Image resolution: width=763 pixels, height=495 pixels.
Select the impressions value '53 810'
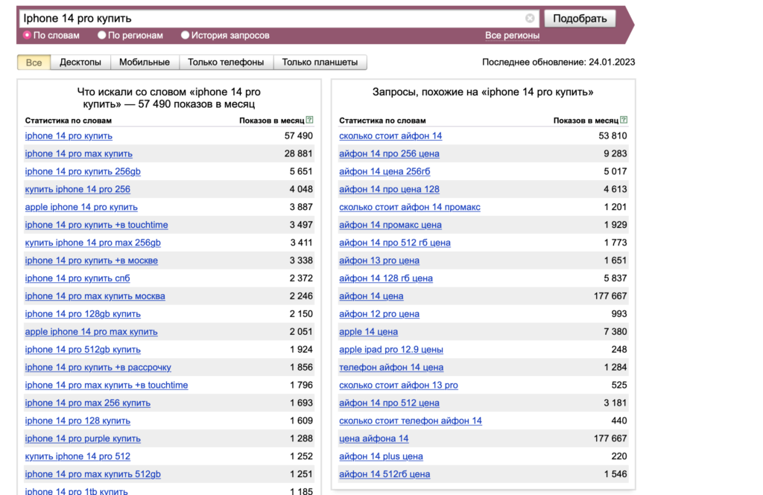tap(612, 135)
